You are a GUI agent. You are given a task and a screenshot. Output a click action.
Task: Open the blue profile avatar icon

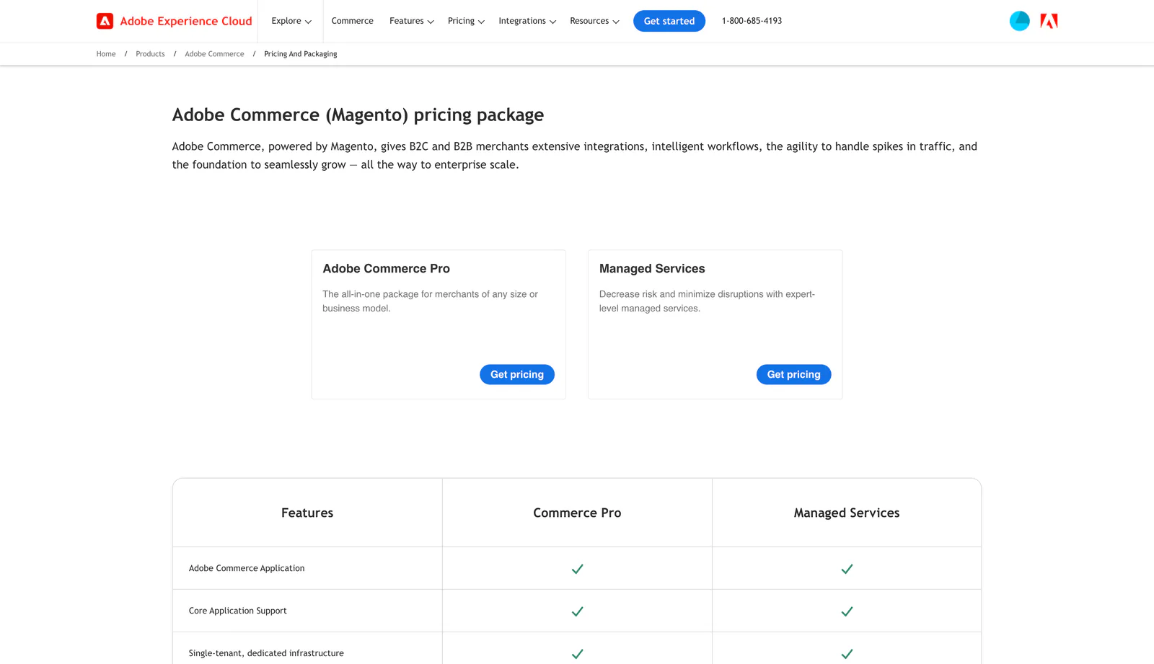[1019, 21]
